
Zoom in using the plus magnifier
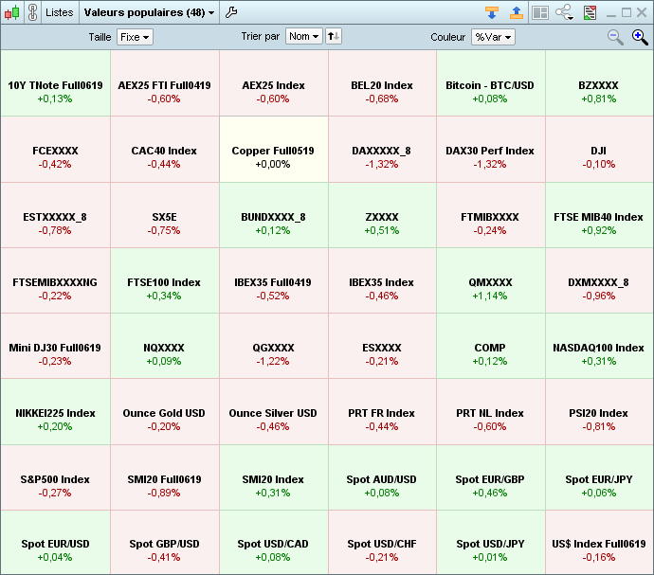(x=640, y=37)
